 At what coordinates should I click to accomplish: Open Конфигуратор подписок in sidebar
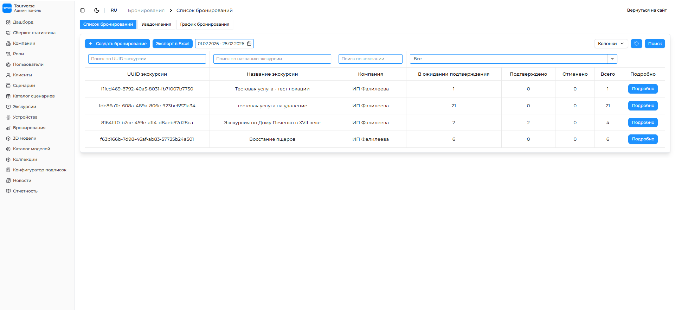tap(39, 170)
